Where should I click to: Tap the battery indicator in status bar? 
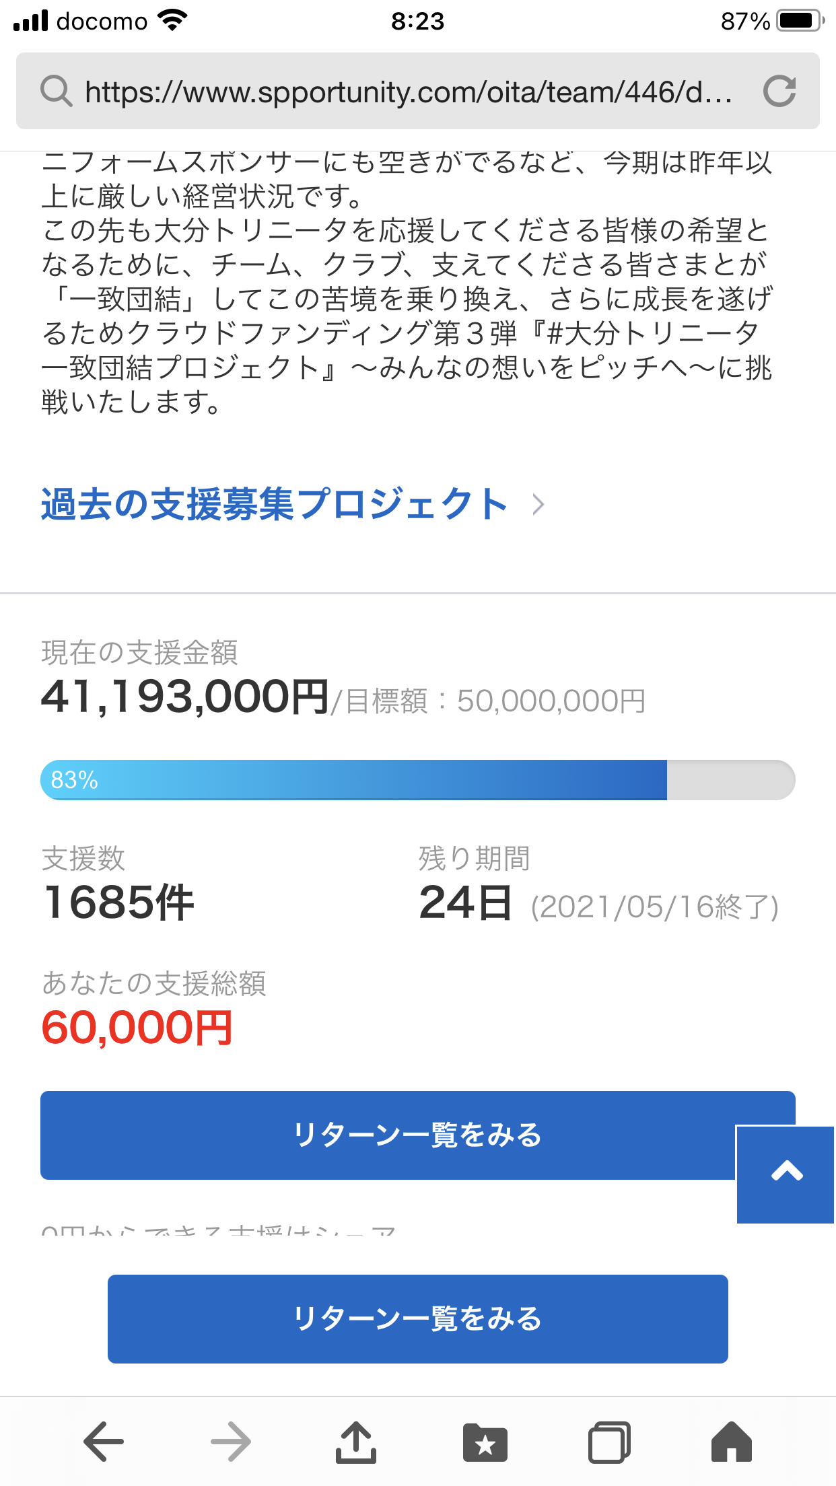[799, 21]
